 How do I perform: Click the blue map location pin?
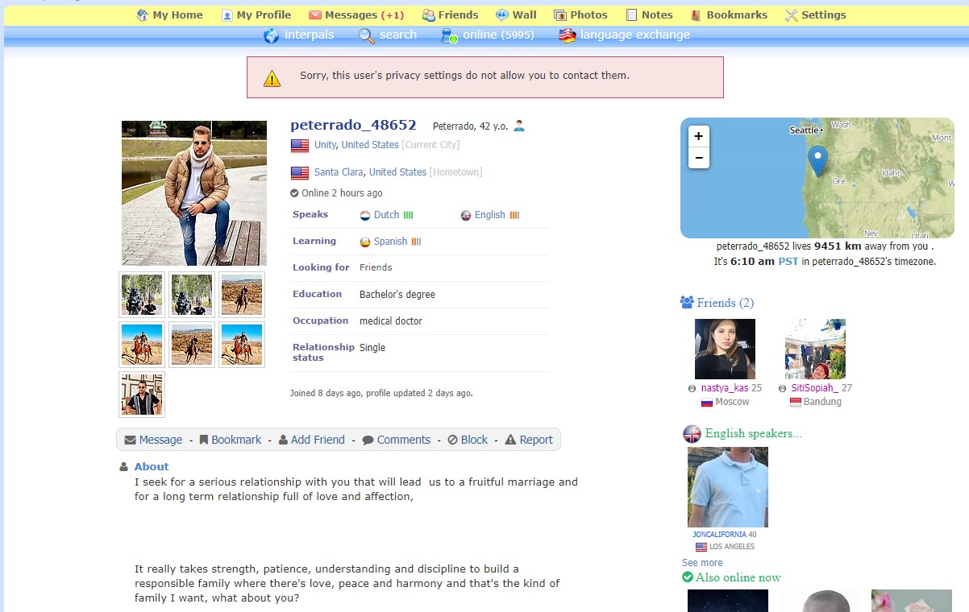point(817,159)
